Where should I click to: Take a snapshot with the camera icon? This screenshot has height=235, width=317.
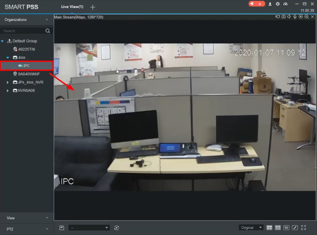(x=283, y=17)
